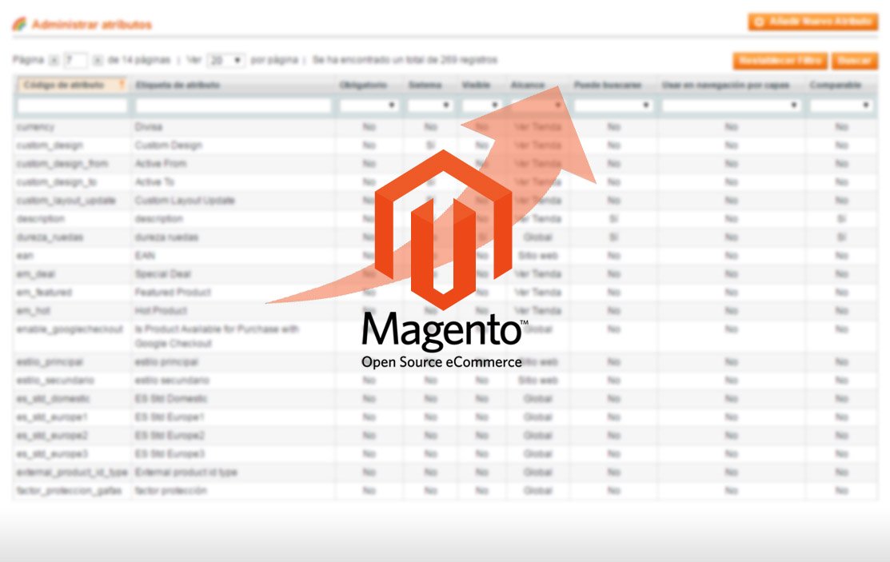This screenshot has height=562, width=890.
Task: Go to the previous page with the arrow
Action: (x=54, y=60)
